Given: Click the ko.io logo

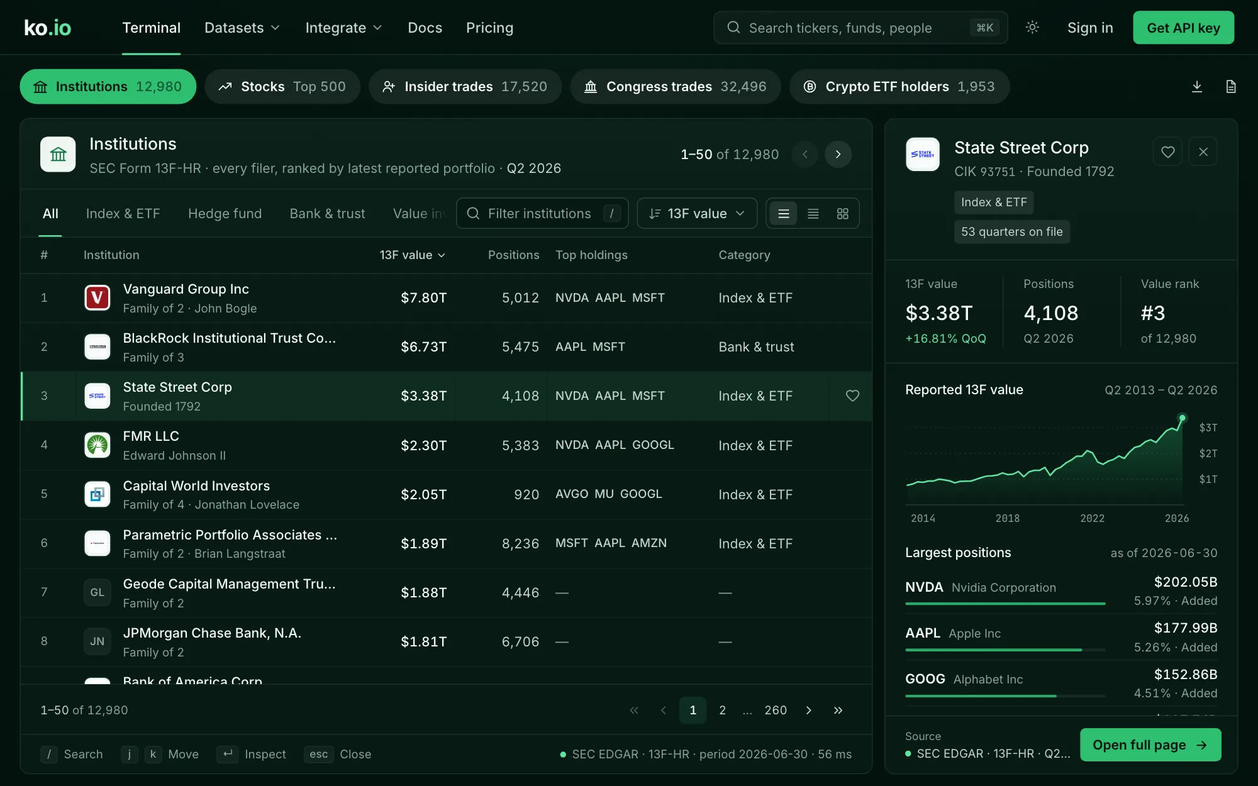Looking at the screenshot, I should tap(47, 28).
